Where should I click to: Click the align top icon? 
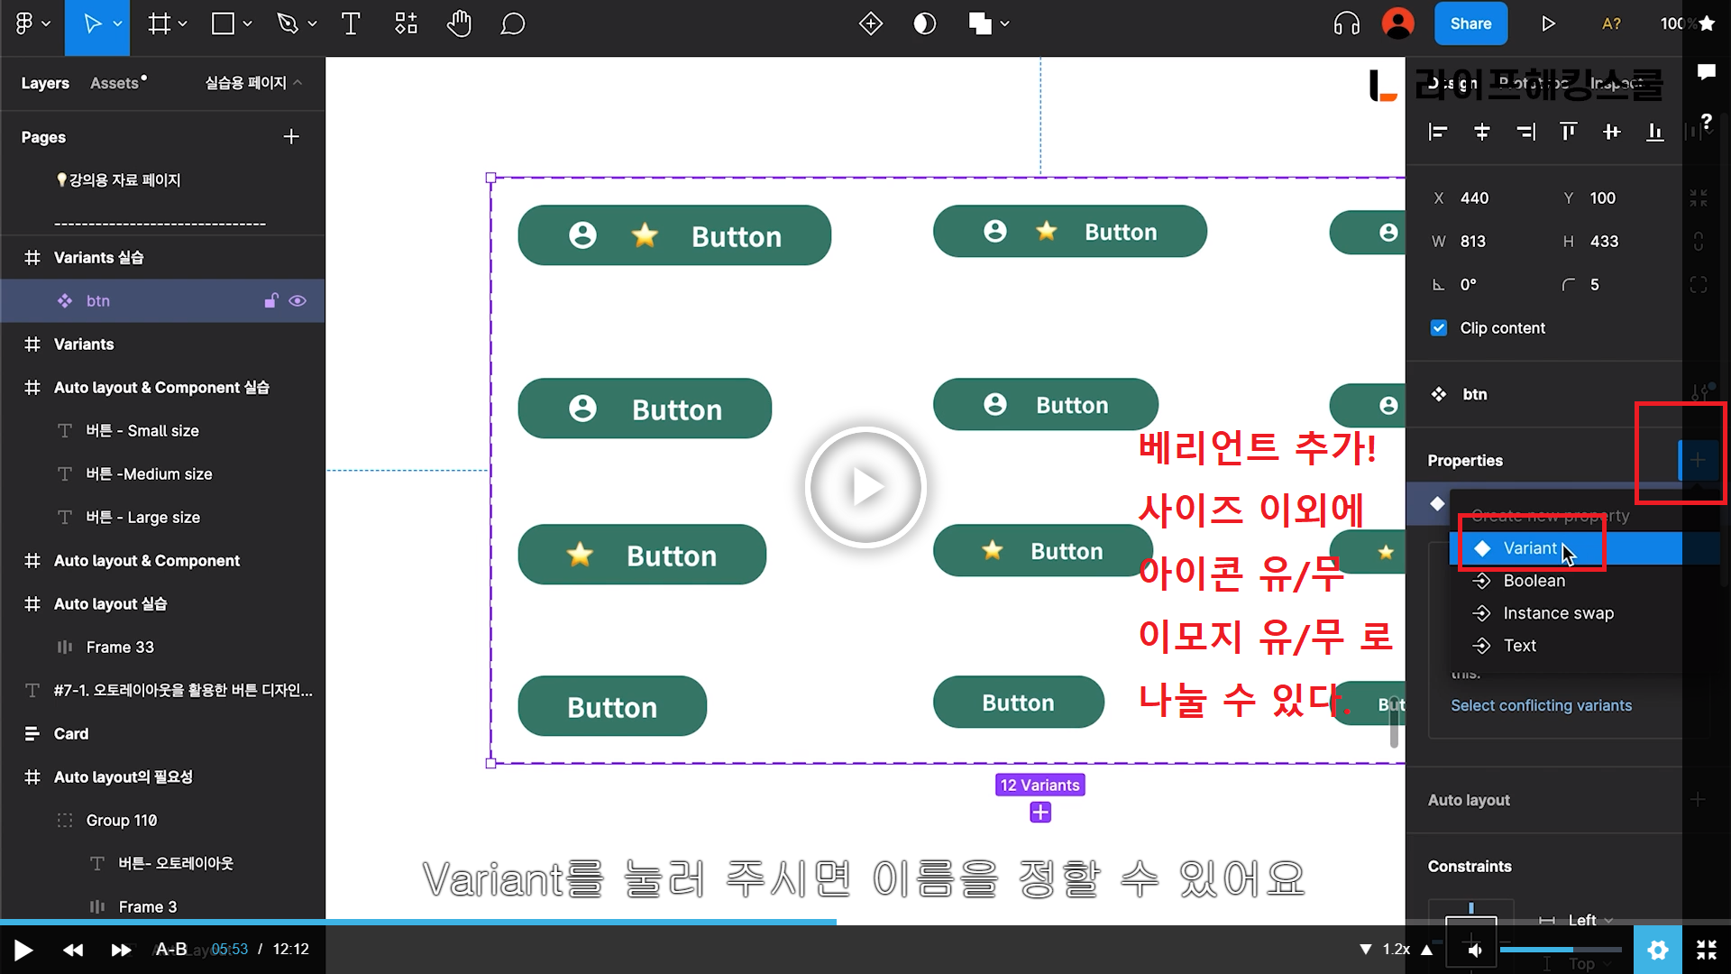point(1569,133)
